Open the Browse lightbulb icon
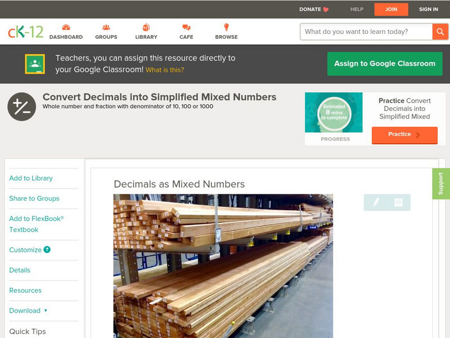This screenshot has width=450, height=338. click(x=227, y=27)
